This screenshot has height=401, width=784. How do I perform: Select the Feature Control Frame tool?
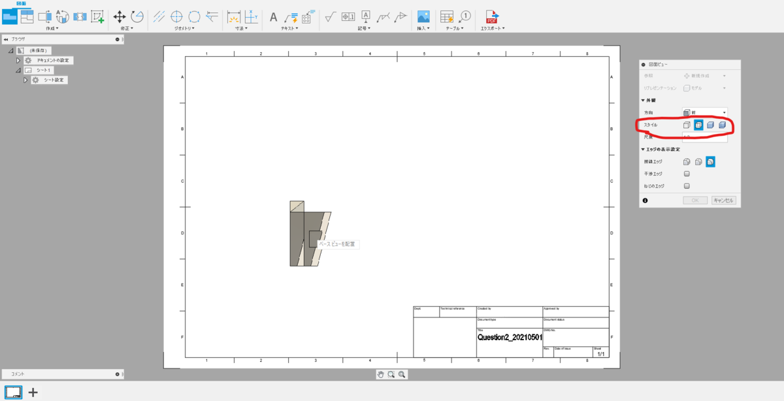point(348,17)
